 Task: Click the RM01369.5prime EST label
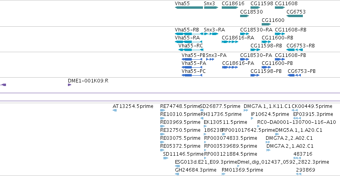pyautogui.click(x=243, y=170)
